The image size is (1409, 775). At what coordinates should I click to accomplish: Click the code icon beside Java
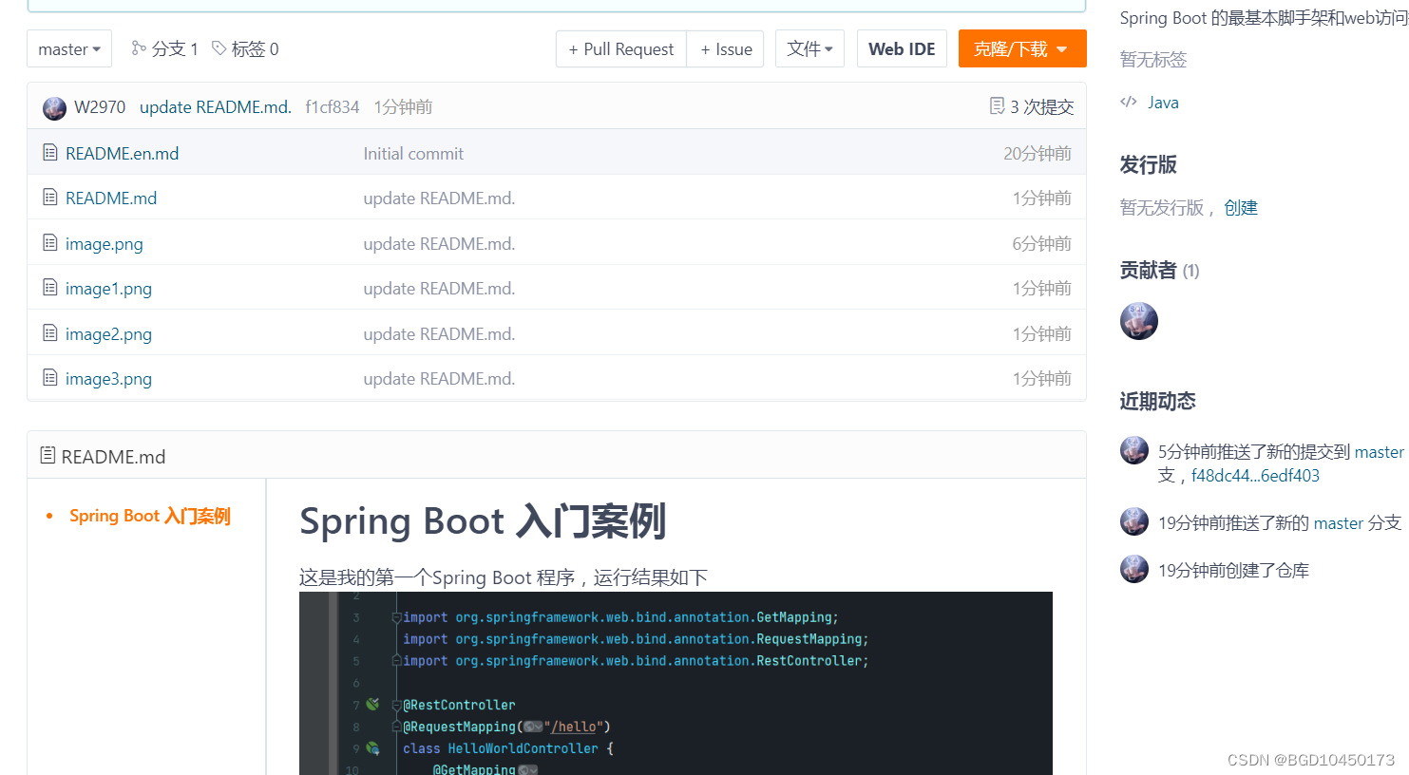point(1129,102)
